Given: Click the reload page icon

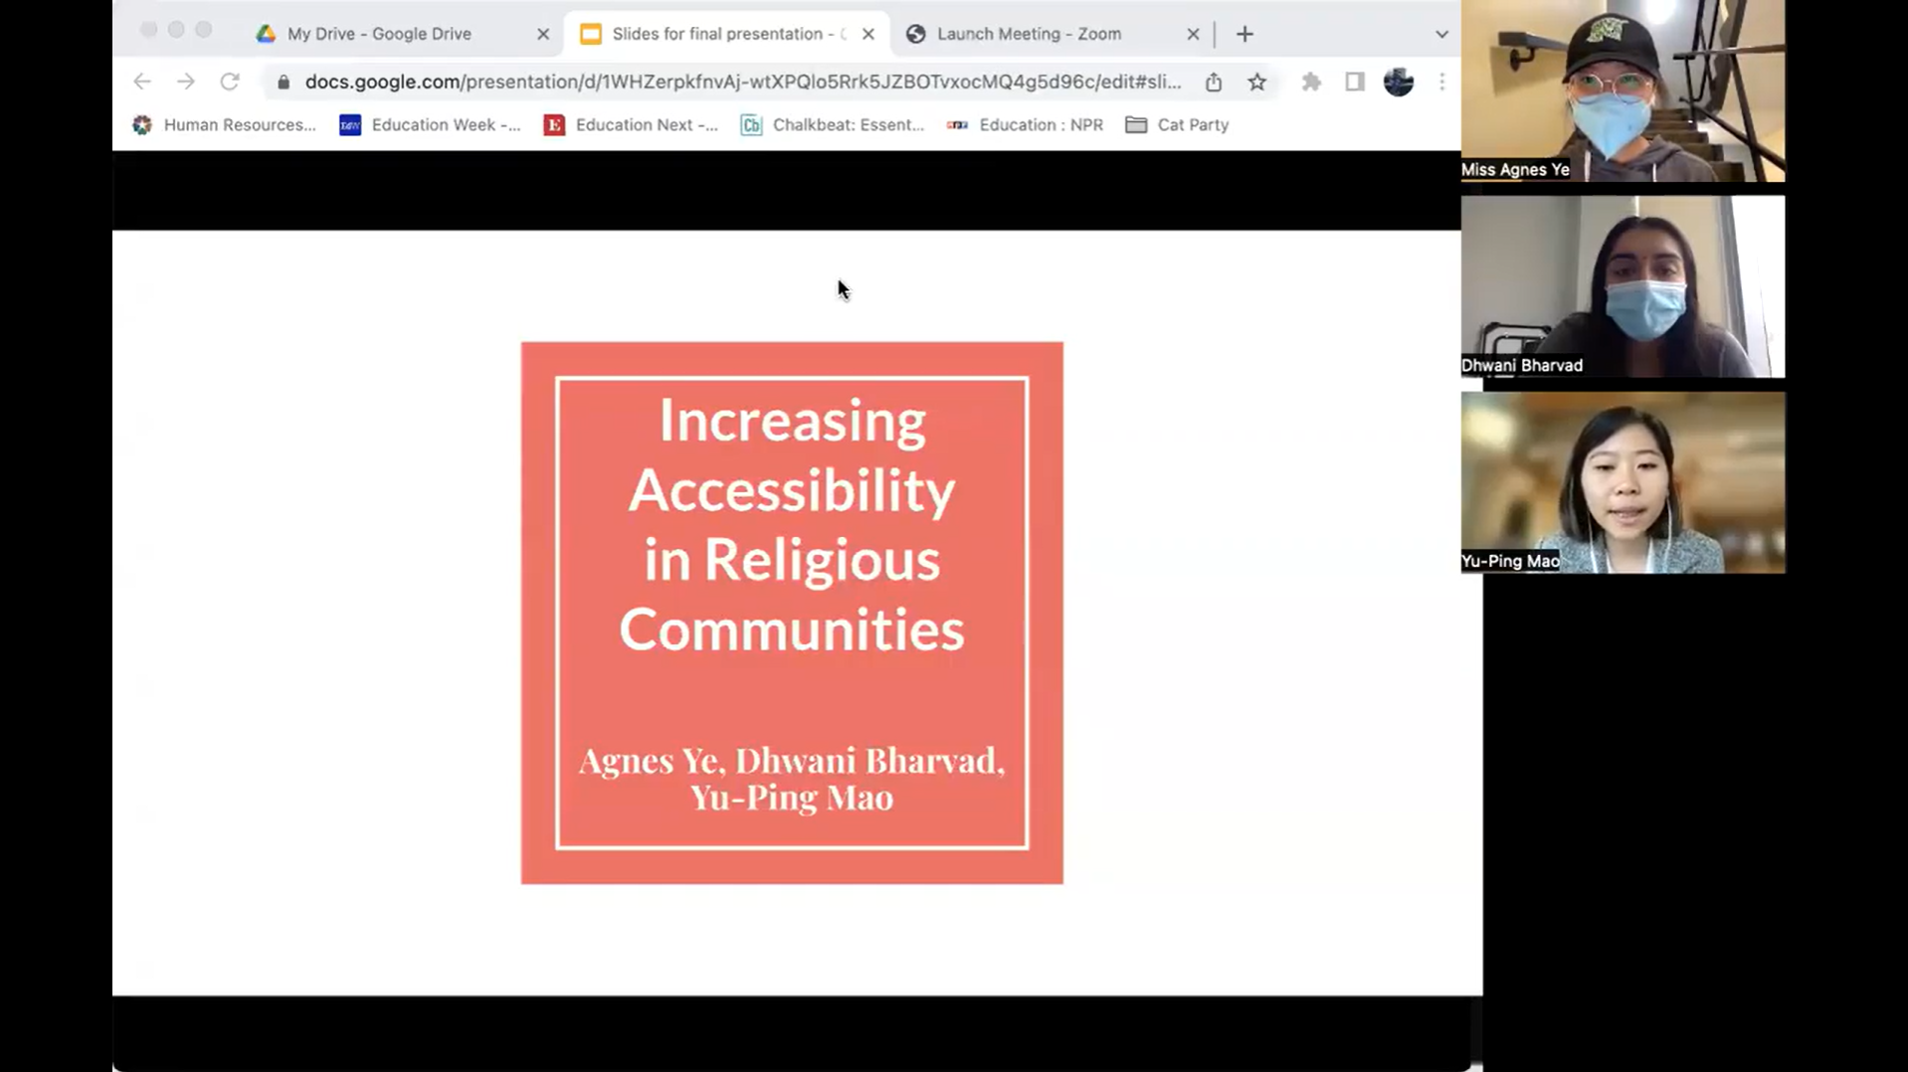Looking at the screenshot, I should click(230, 82).
